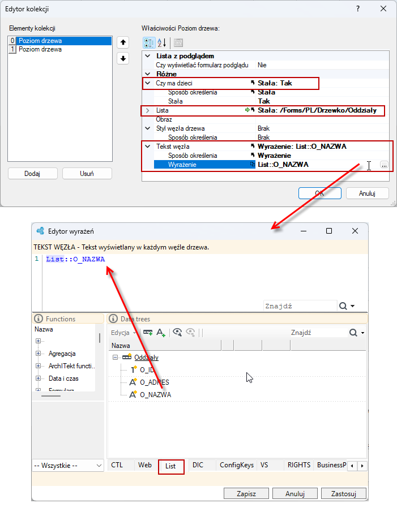Open help in Edytor kolekcji
The width and height of the screenshot is (397, 512).
click(358, 9)
